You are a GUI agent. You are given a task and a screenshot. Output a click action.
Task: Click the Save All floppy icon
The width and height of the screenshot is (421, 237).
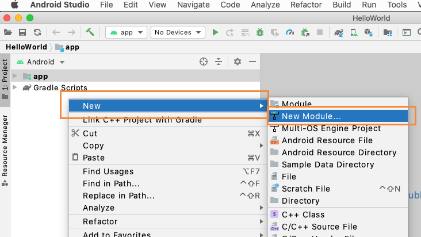(x=22, y=32)
